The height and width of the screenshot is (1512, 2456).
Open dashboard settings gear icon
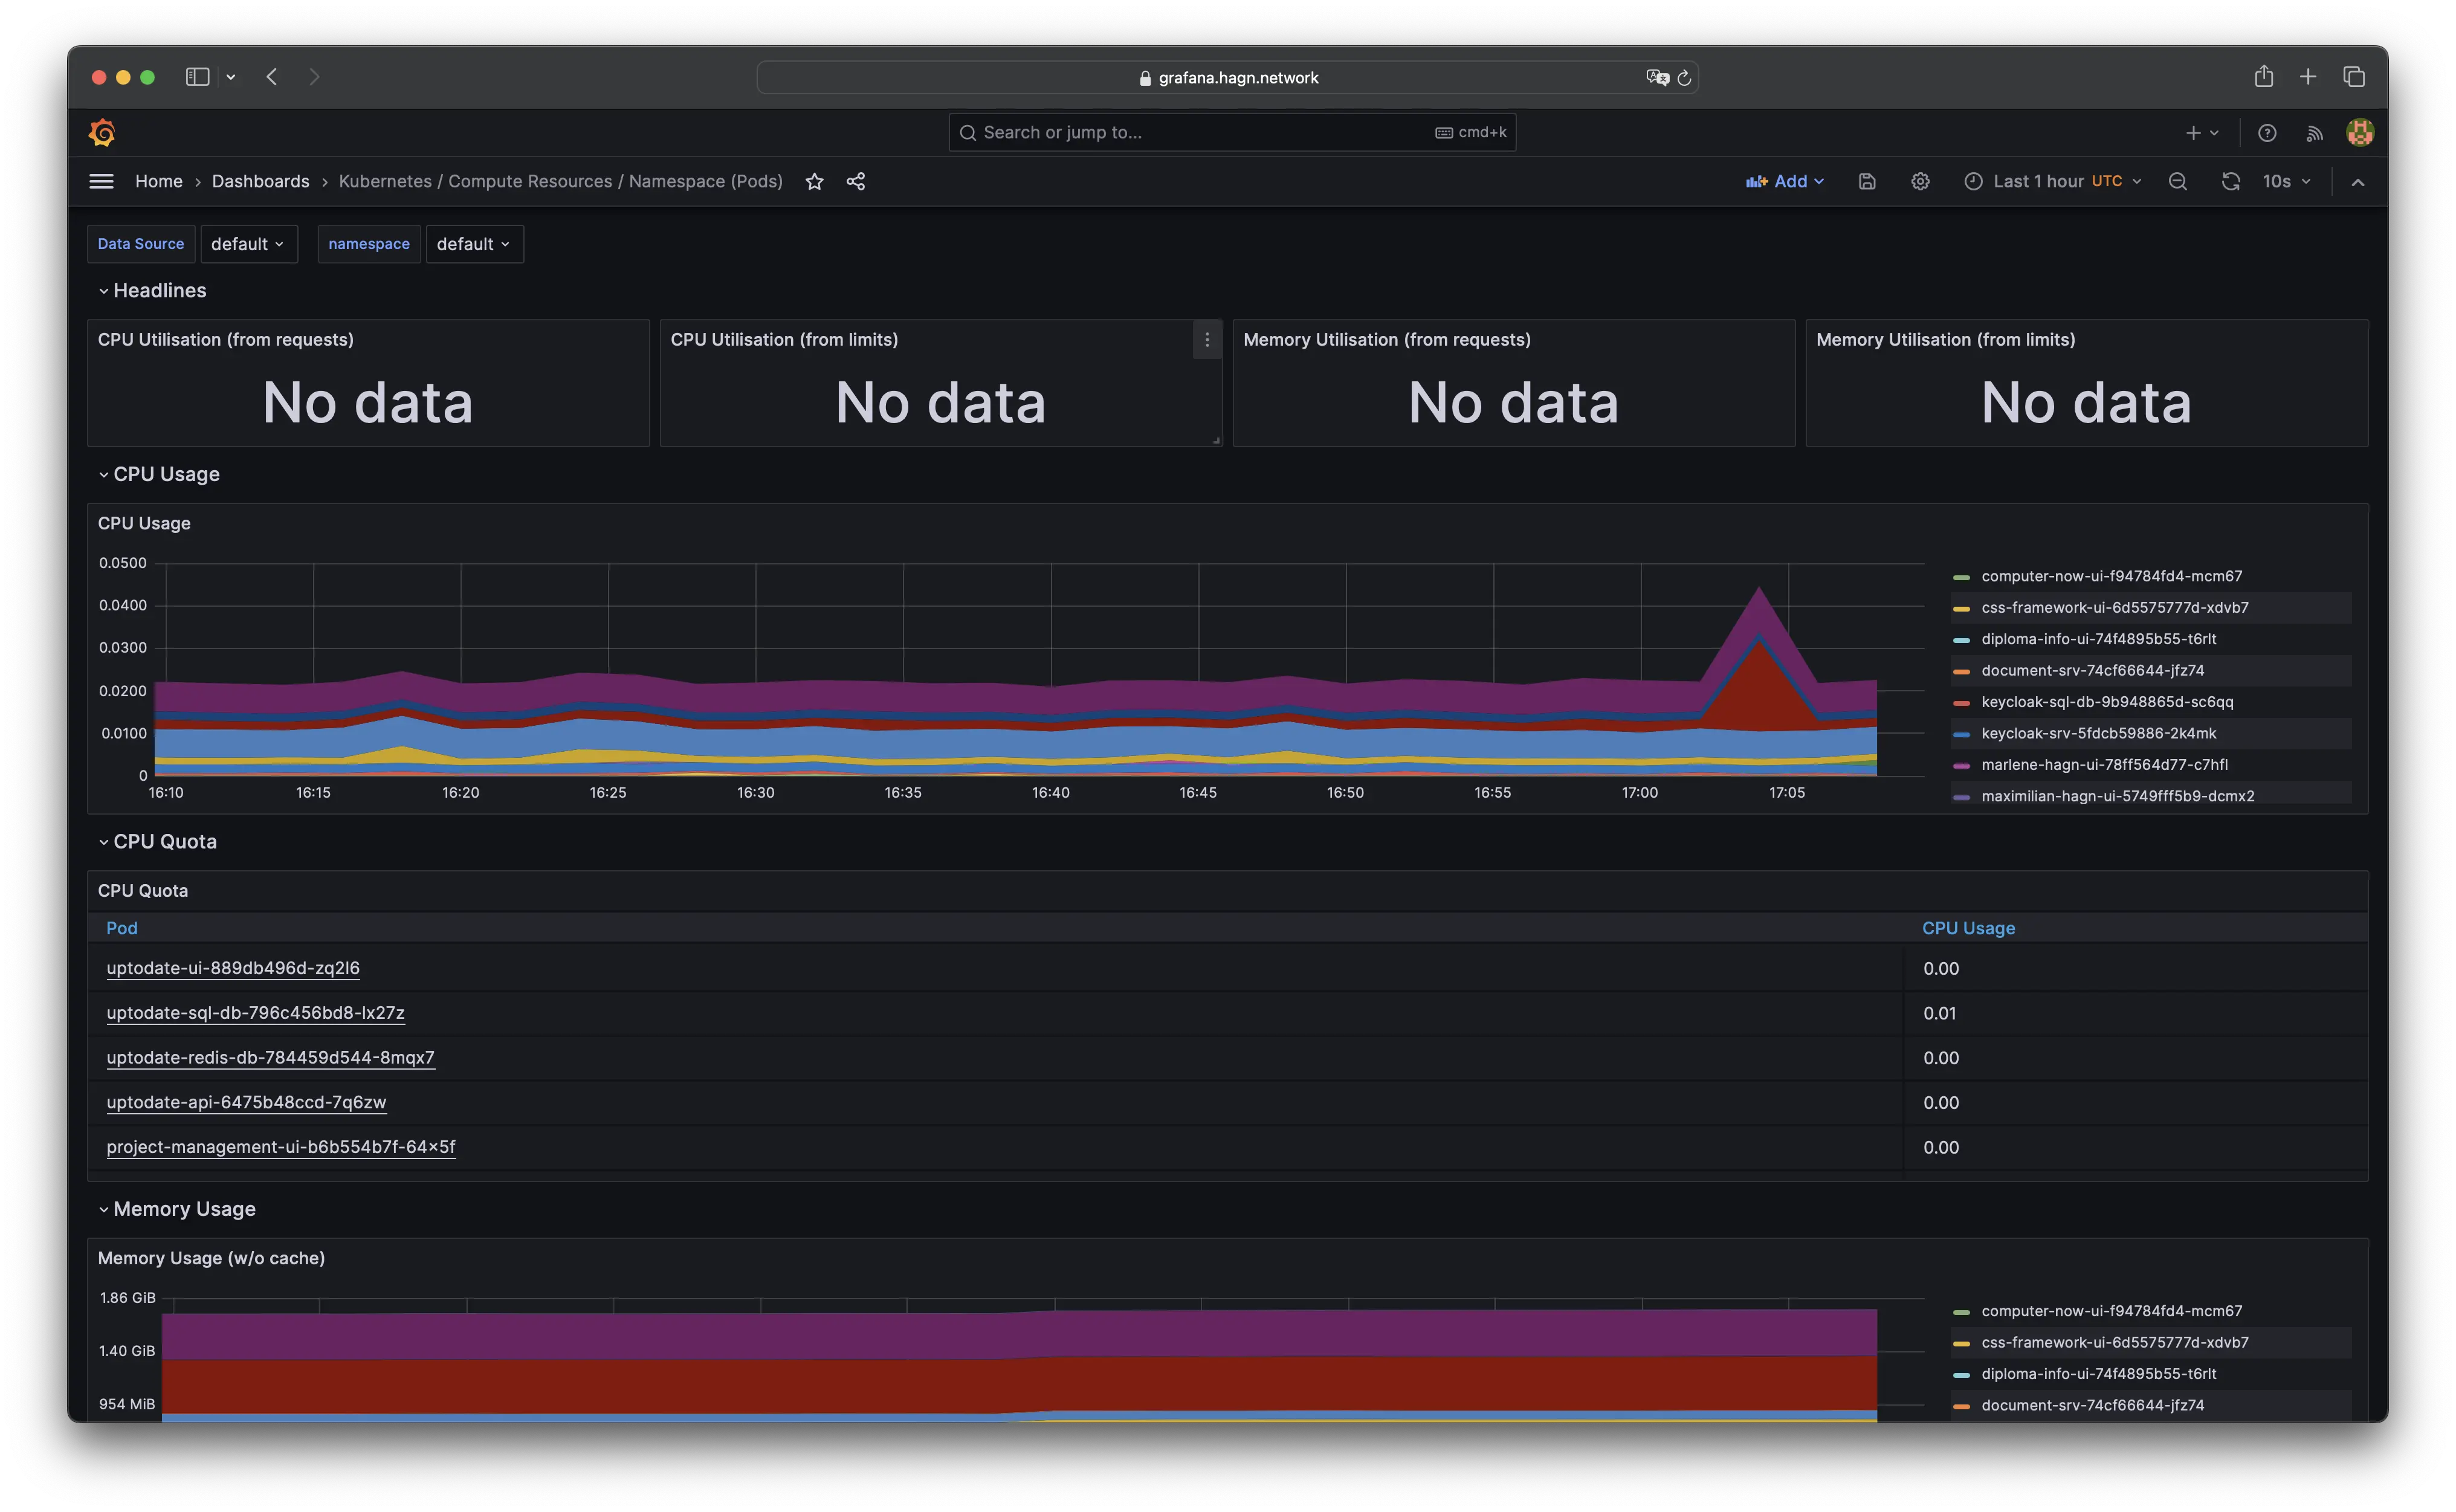pyautogui.click(x=1920, y=181)
